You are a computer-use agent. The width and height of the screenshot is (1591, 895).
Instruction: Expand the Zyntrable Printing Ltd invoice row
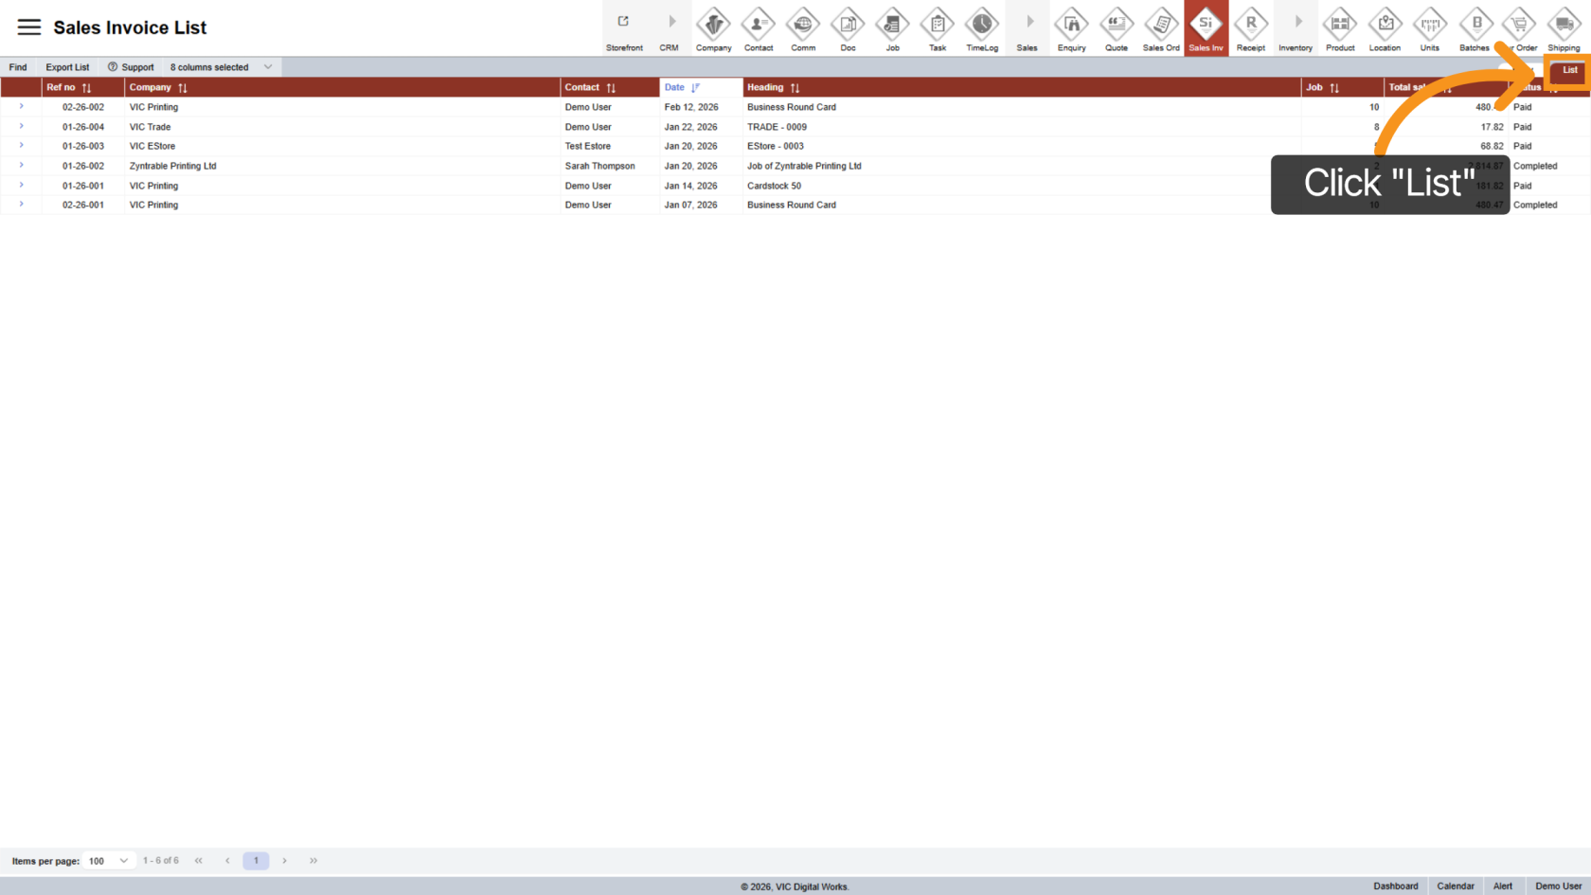tap(22, 166)
